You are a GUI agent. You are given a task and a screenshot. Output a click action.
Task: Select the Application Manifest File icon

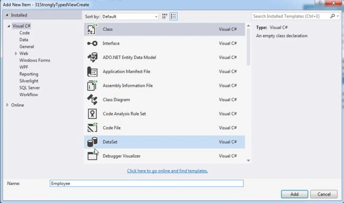pyautogui.click(x=92, y=71)
